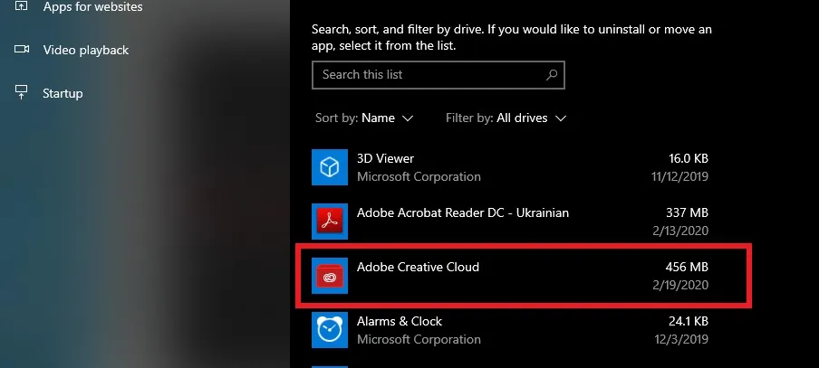Click the Adobe Creative Cloud icon

coord(330,276)
